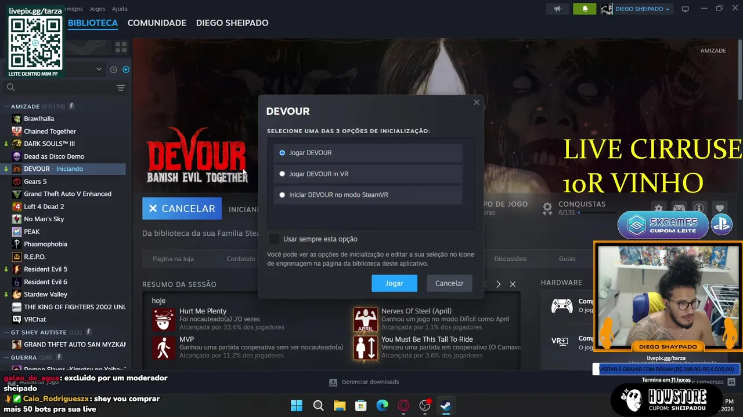
Task: Switch to Big Picture mode icon
Action: coord(685,9)
